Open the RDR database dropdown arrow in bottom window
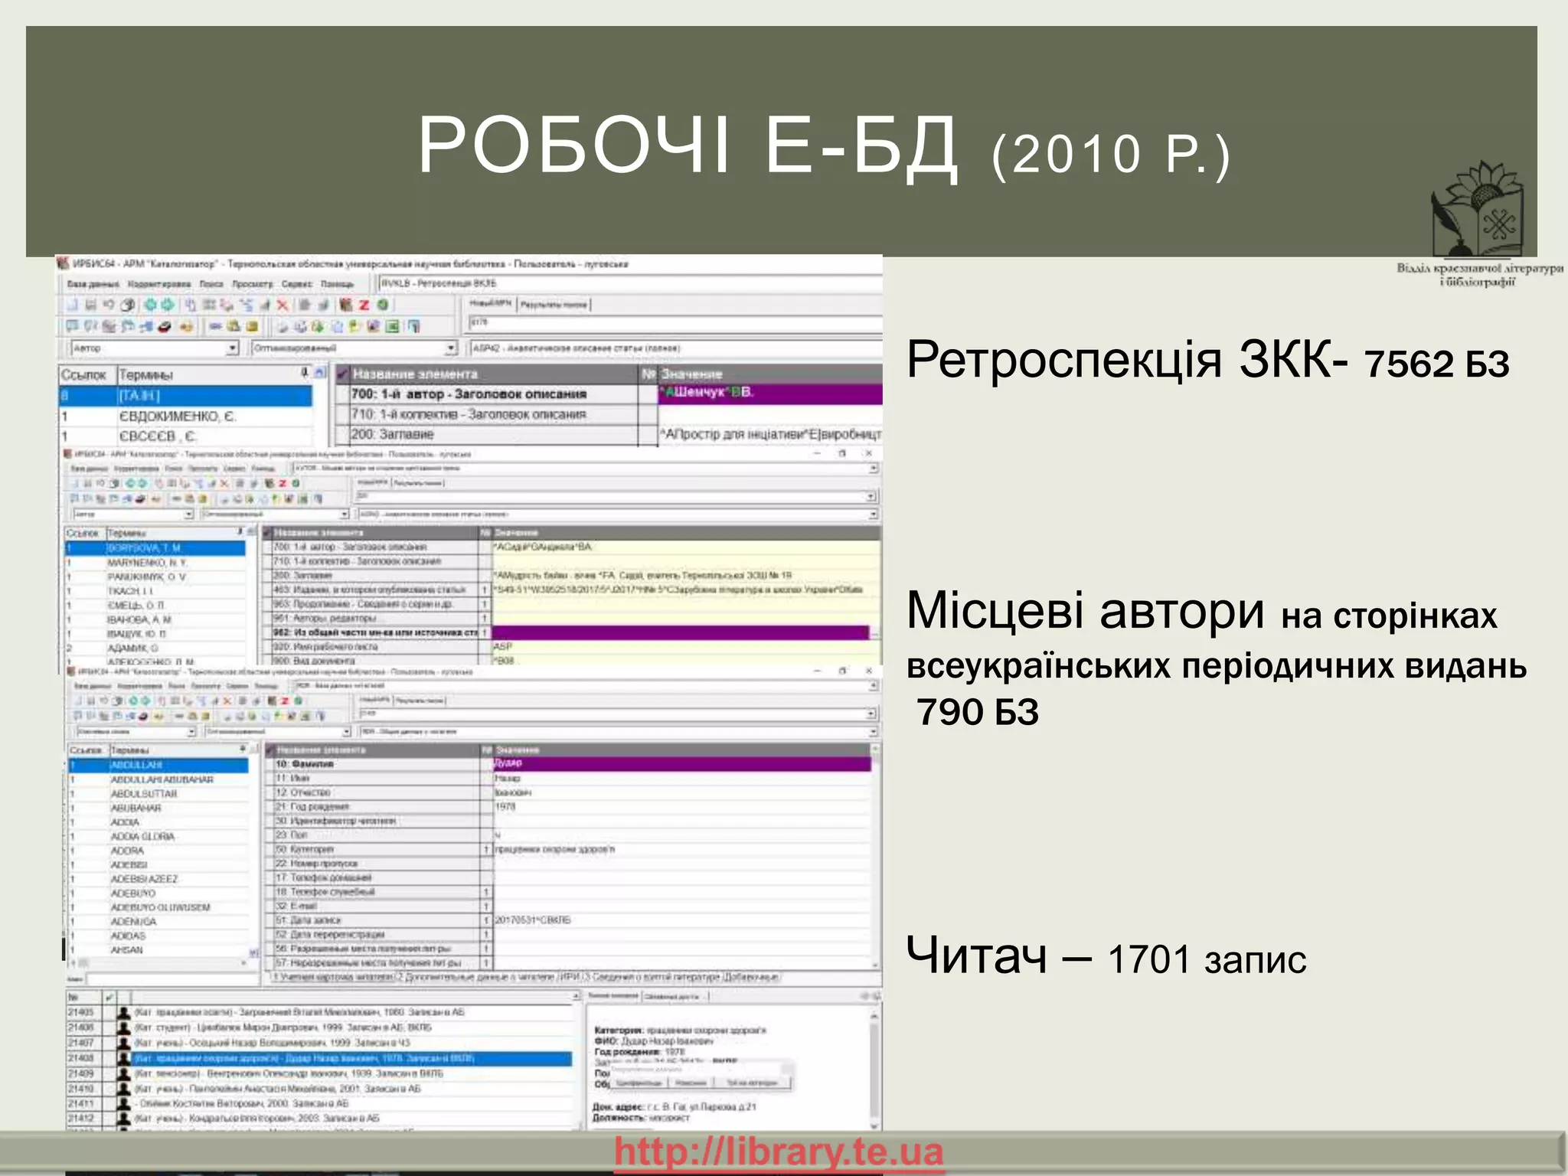 [x=874, y=686]
